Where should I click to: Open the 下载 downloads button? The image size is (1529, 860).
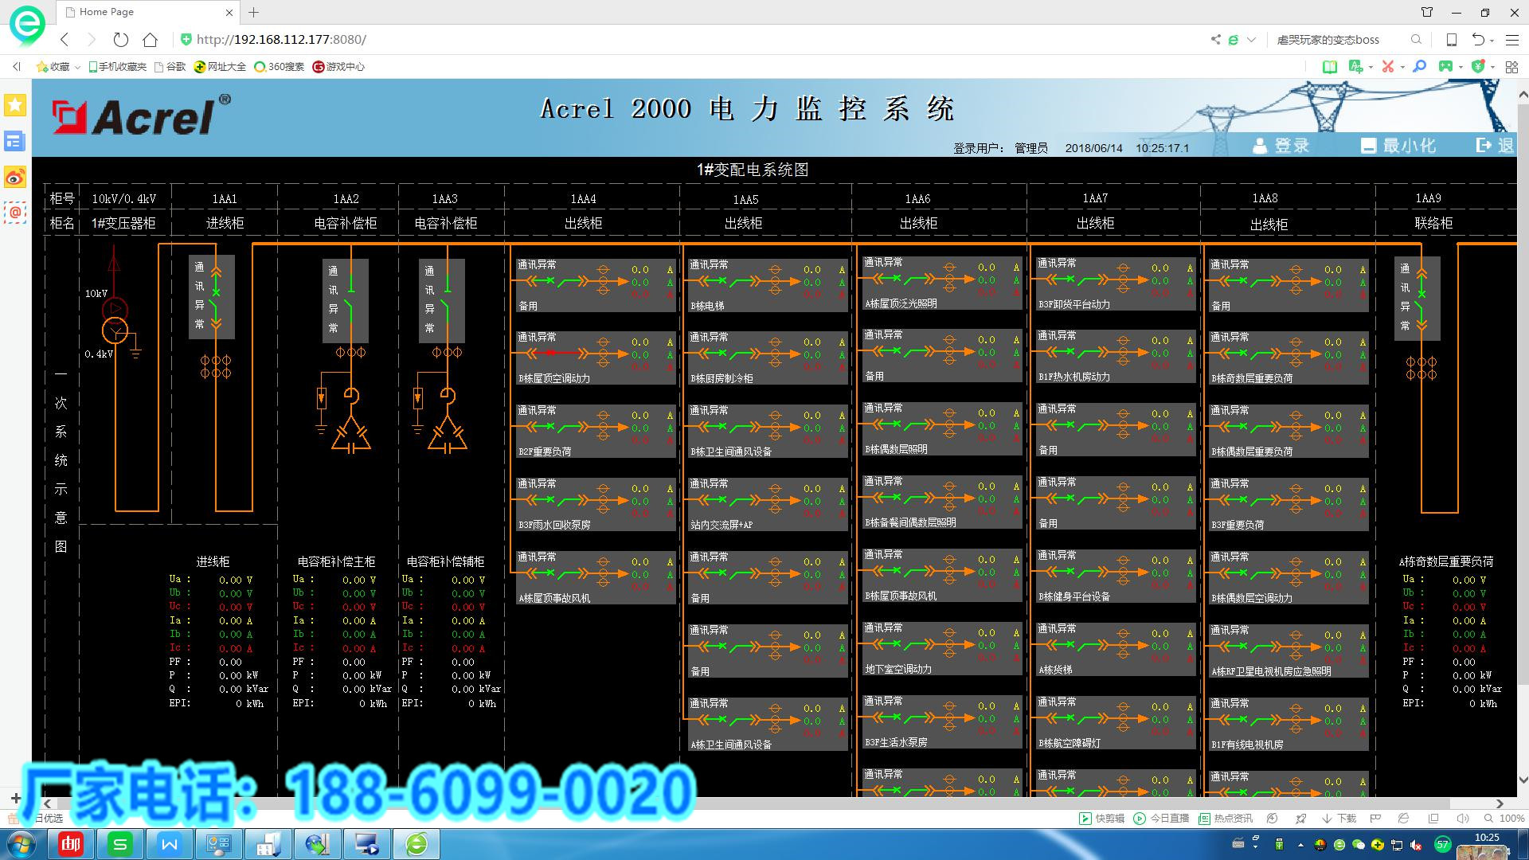1339,818
